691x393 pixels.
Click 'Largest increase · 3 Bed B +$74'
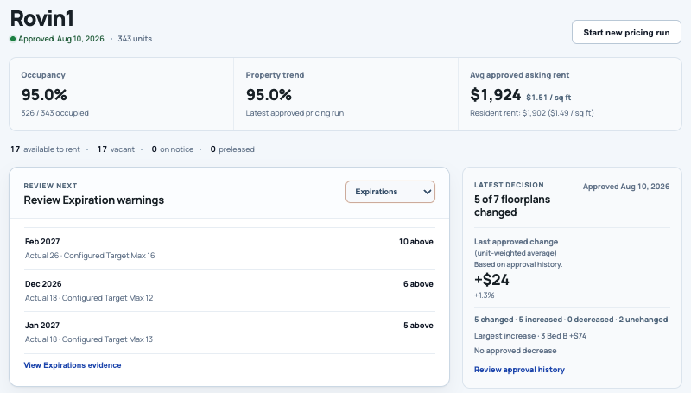tap(530, 336)
